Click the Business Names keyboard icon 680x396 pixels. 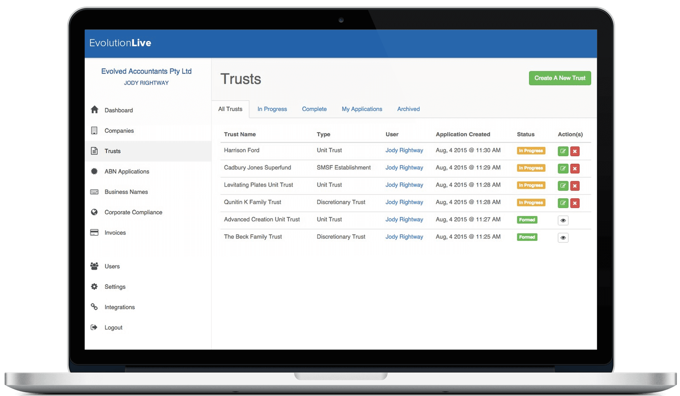pyautogui.click(x=94, y=192)
